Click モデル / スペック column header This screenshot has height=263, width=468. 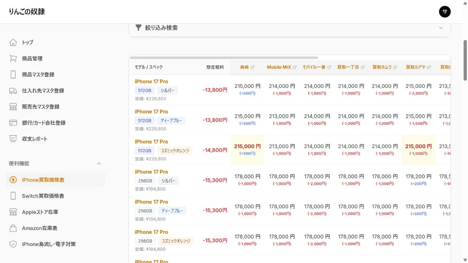(149, 67)
